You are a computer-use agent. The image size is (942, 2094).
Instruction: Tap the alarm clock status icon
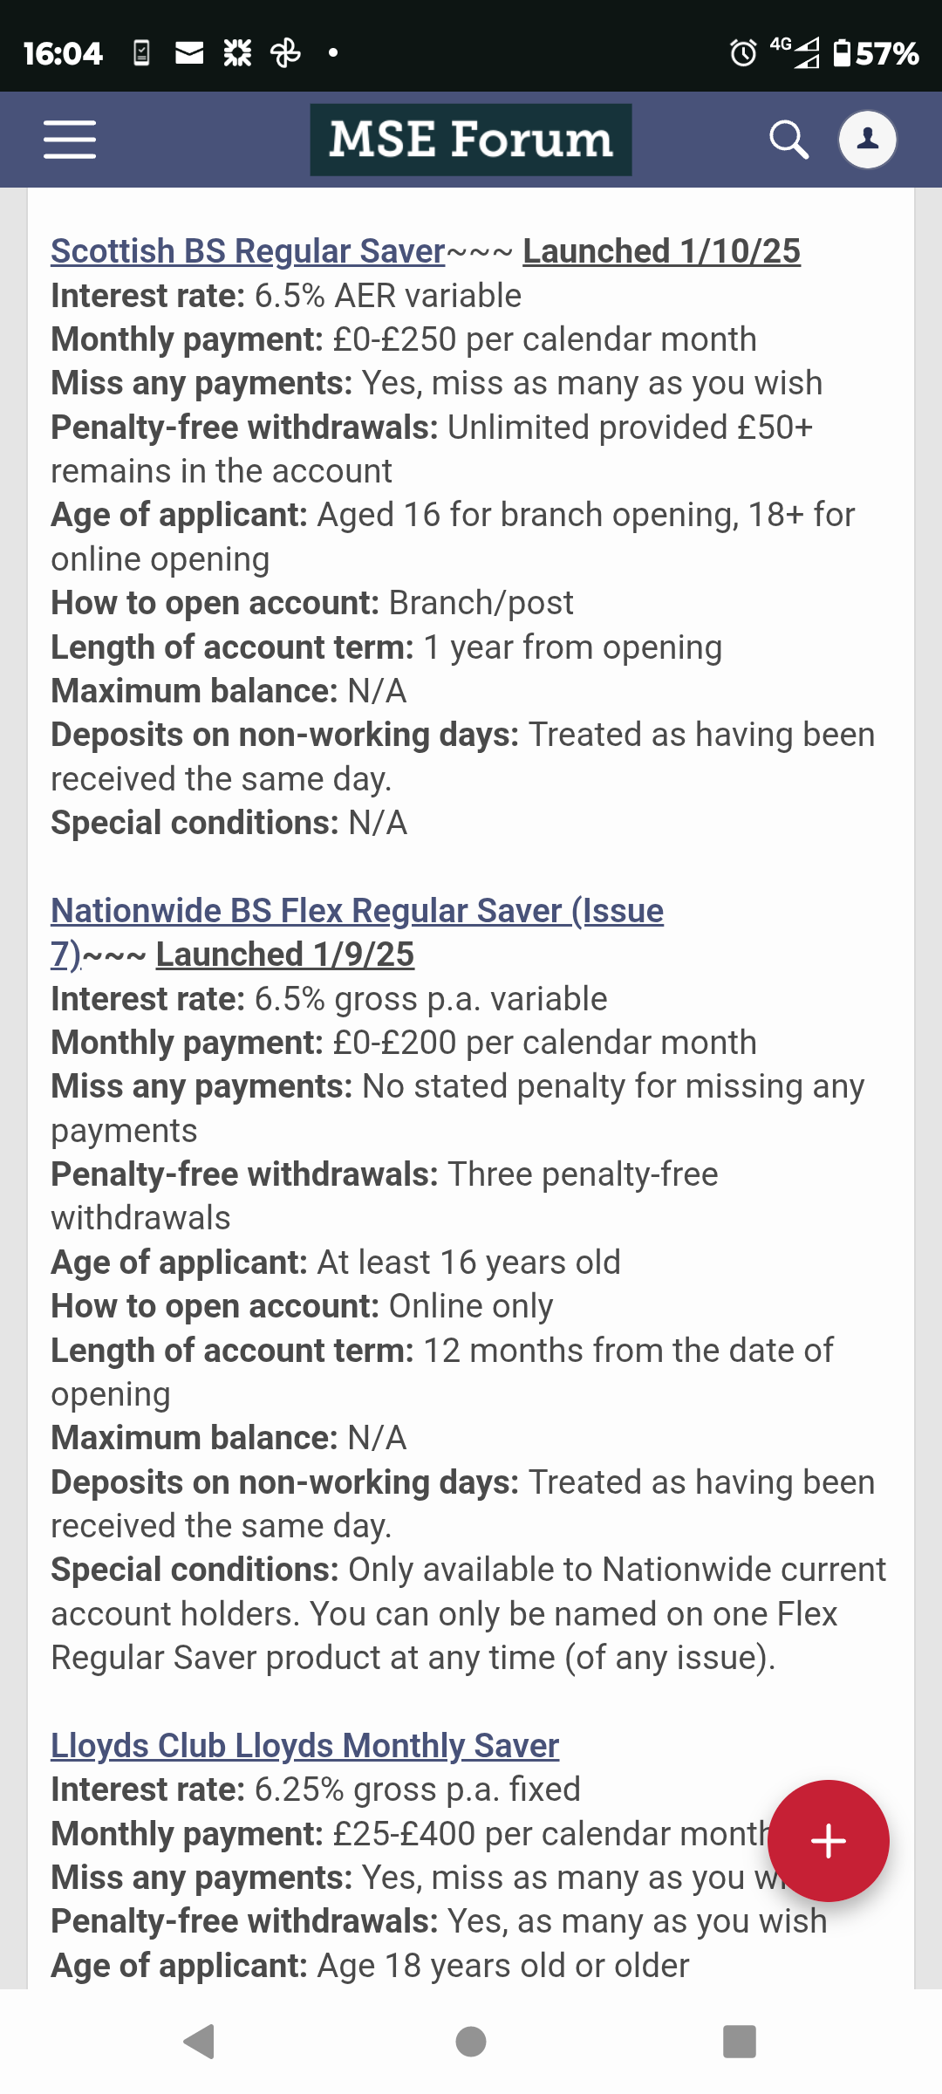click(743, 53)
